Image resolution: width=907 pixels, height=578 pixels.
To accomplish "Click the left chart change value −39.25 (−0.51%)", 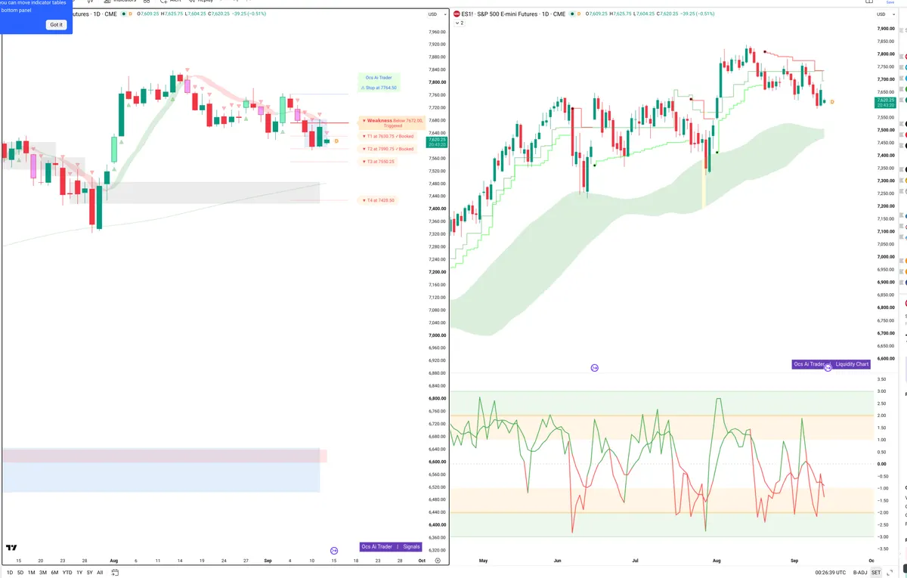I will pyautogui.click(x=249, y=14).
